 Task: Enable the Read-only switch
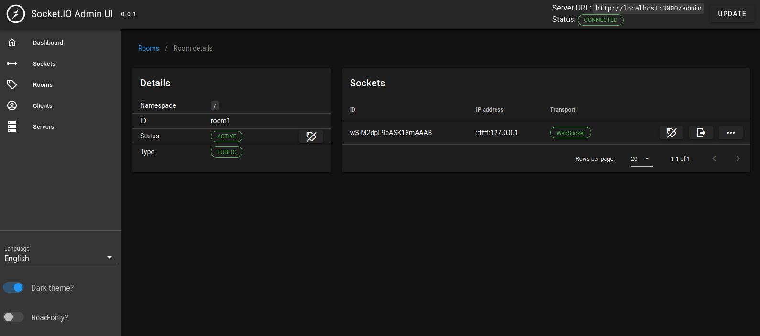click(x=13, y=317)
